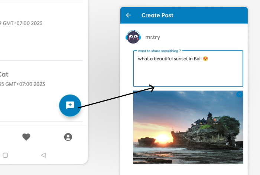Click the setting sun in the photo
Image resolution: width=260 pixels, height=175 pixels.
click(163, 139)
